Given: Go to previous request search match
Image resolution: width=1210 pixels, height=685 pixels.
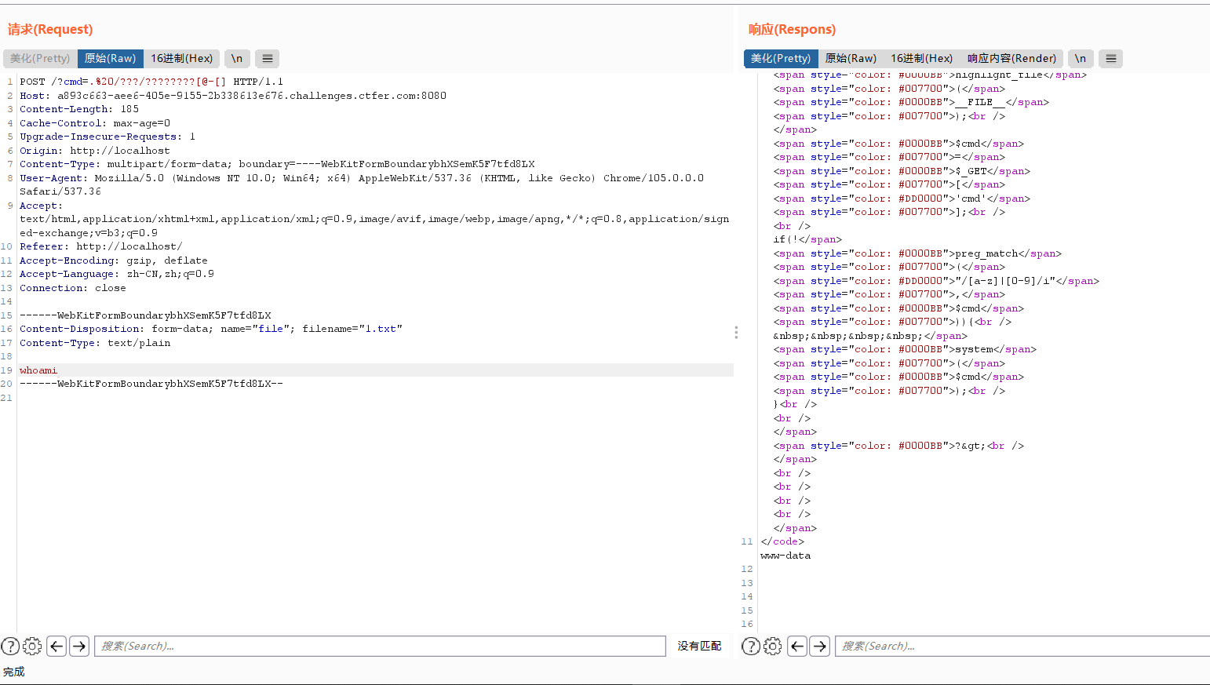Looking at the screenshot, I should [x=56, y=647].
